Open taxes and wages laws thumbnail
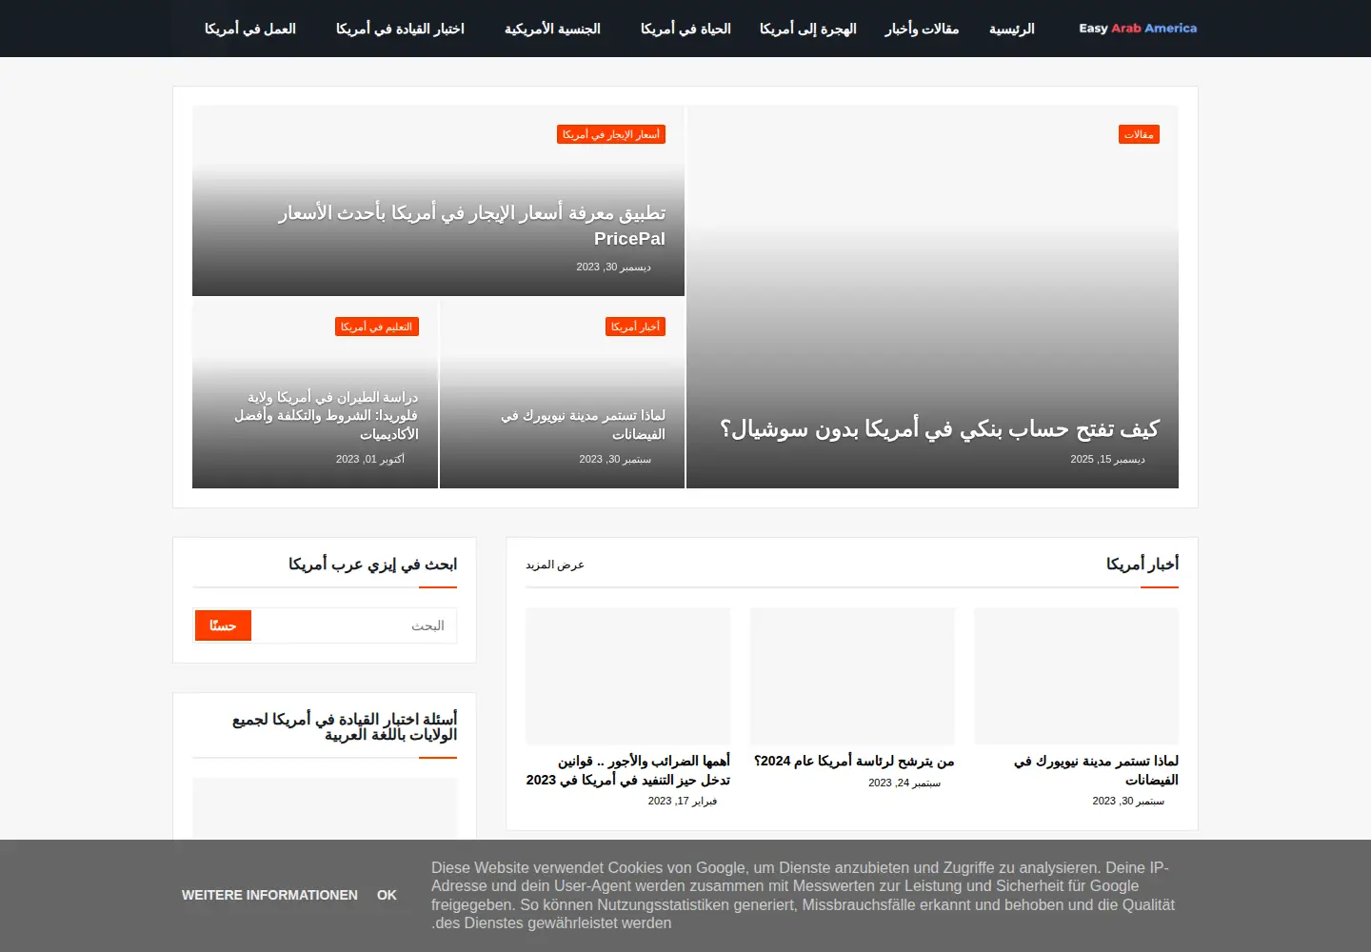 pos(628,676)
